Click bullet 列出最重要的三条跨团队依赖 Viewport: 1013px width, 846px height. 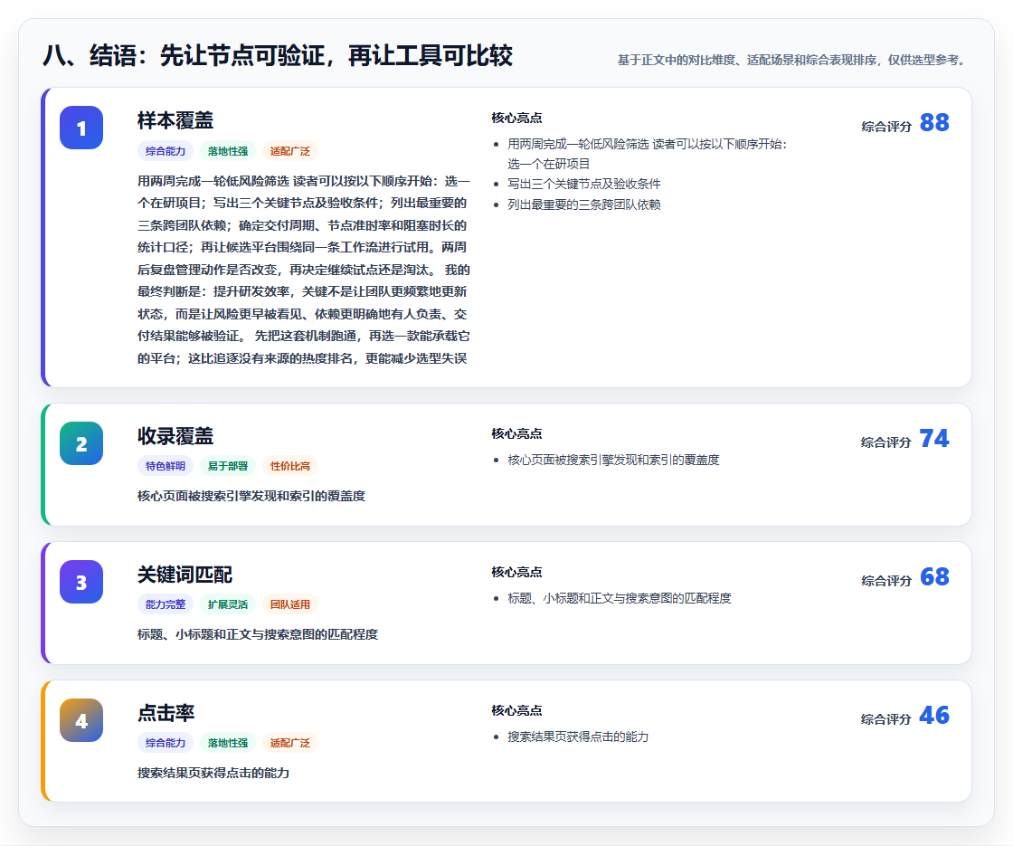pos(584,204)
